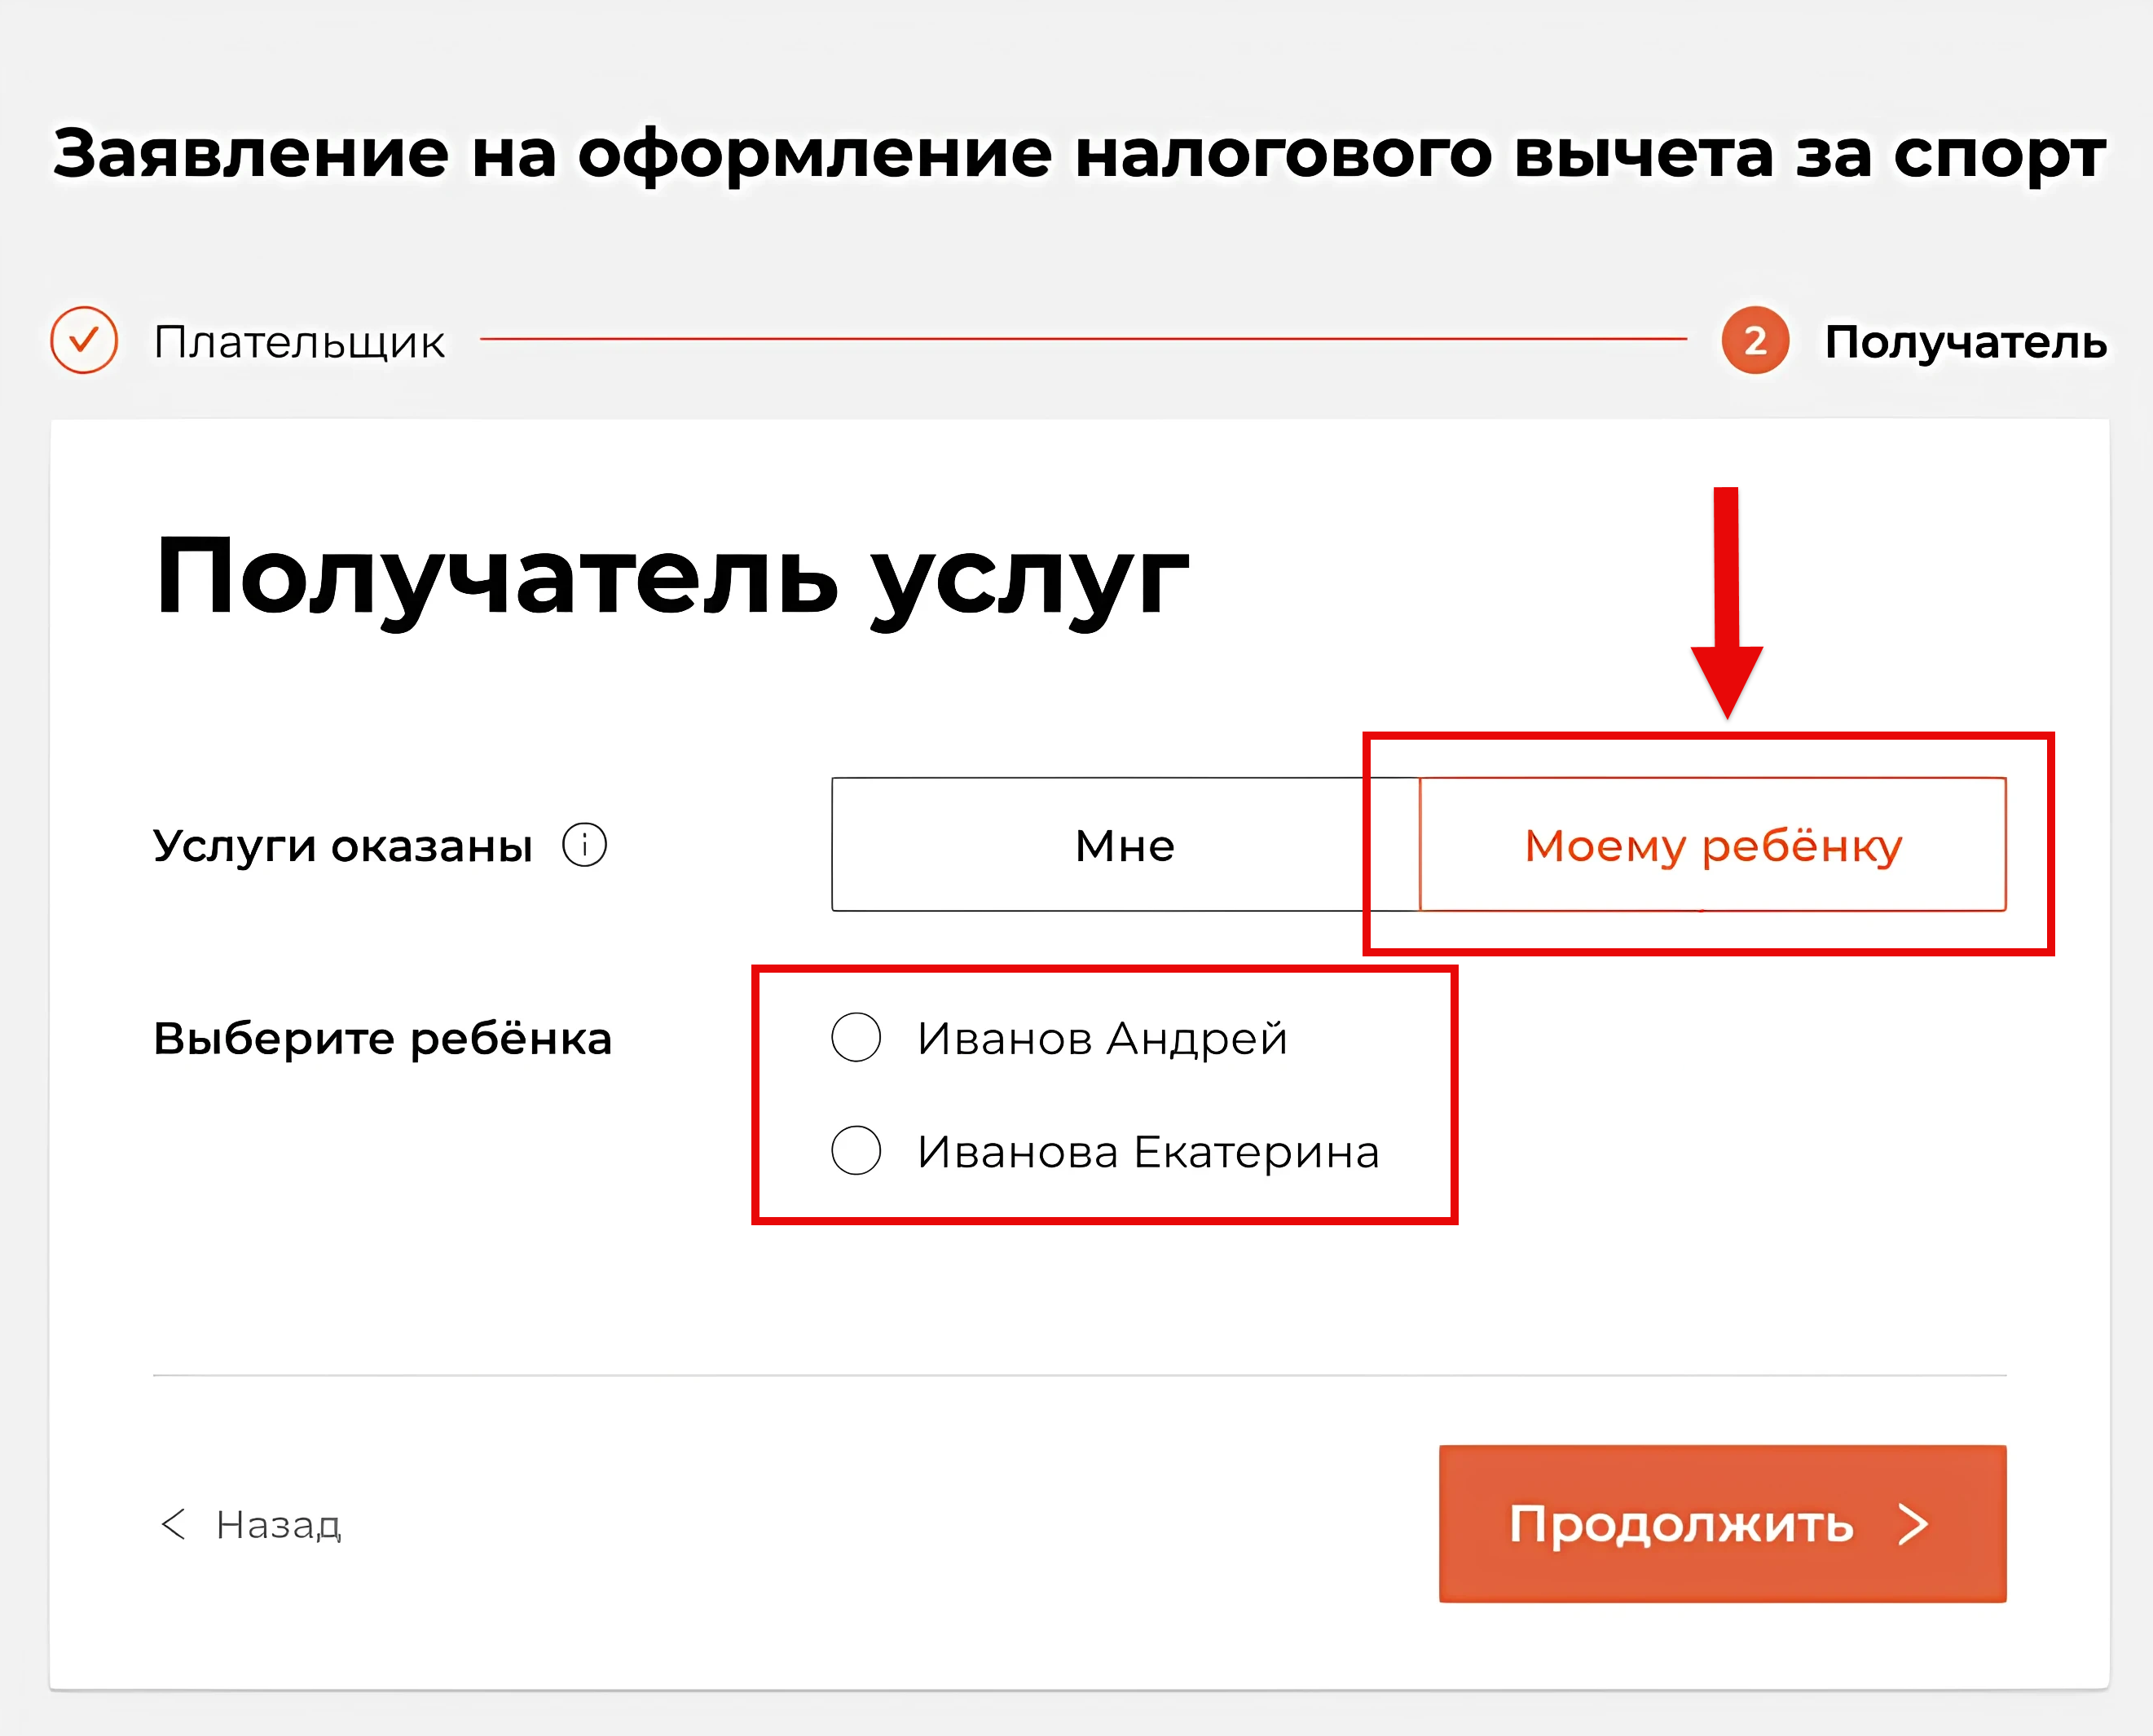The image size is (2153, 1736).
Task: Click the name label Иванов Андрей
Action: (1103, 1038)
